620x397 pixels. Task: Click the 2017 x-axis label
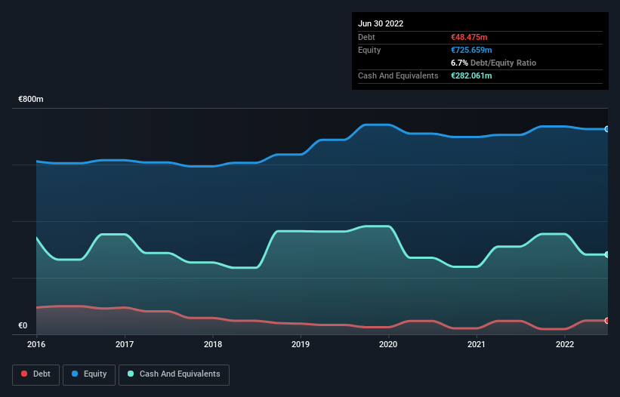coord(125,344)
